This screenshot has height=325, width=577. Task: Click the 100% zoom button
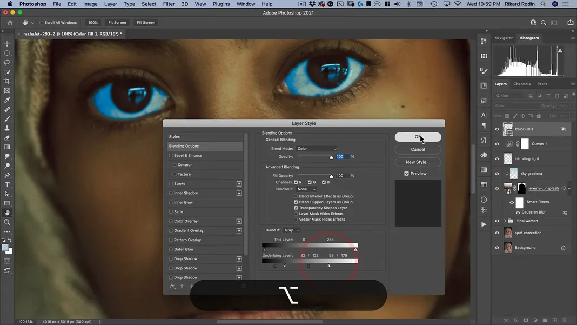[93, 23]
